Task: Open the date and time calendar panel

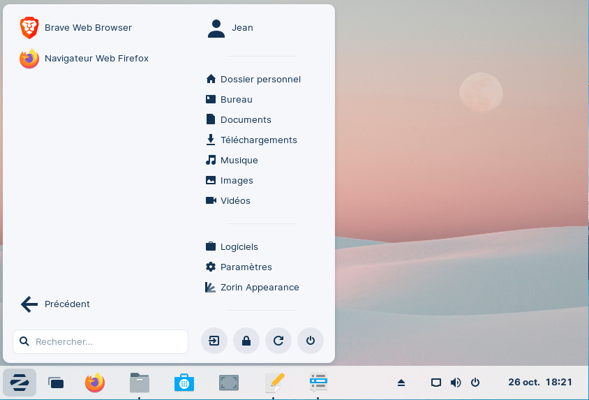Action: click(539, 383)
